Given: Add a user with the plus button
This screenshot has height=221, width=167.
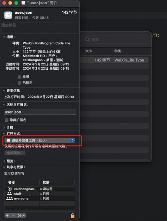Looking at the screenshot, I should click(7, 215).
